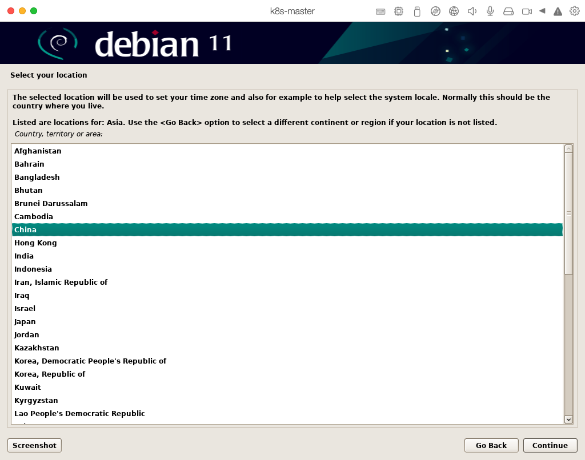This screenshot has width=585, height=460.
Task: Click the video camera icon
Action: click(x=527, y=11)
